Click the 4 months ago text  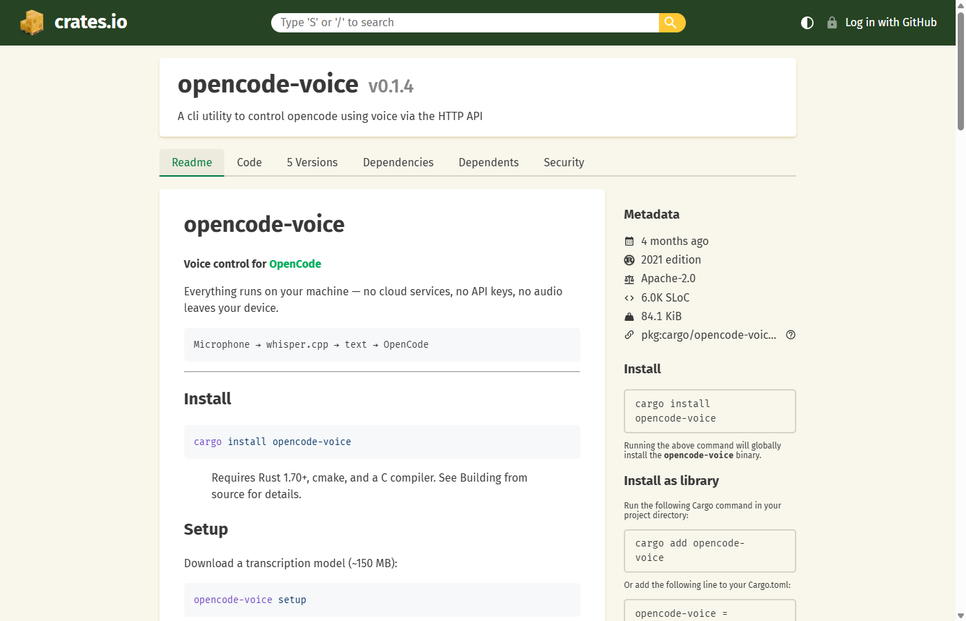click(x=675, y=241)
